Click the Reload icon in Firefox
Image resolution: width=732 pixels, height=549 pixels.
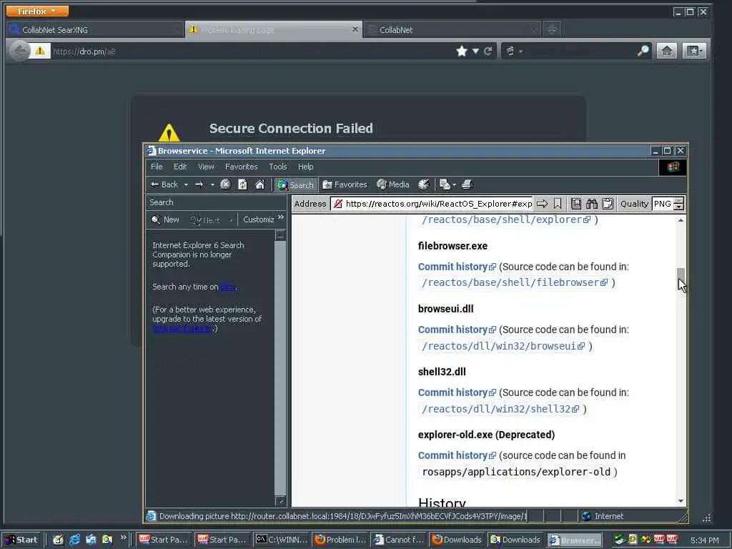[488, 51]
